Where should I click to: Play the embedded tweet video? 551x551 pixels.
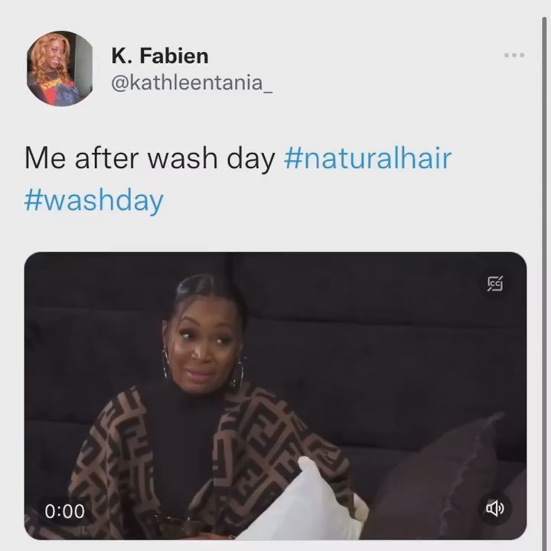pos(275,396)
